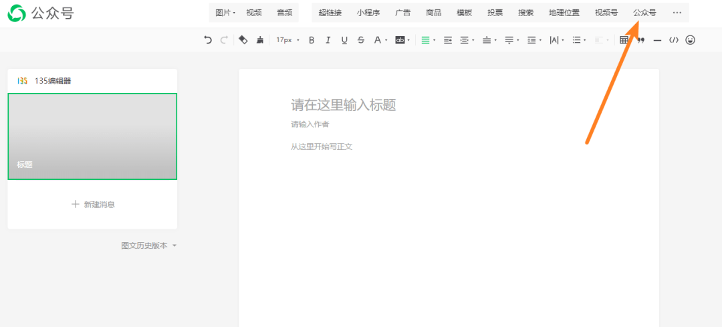Screen dimensions: 722x327
Task: Expand the 图文历史版本 dropdown
Action: click(148, 246)
